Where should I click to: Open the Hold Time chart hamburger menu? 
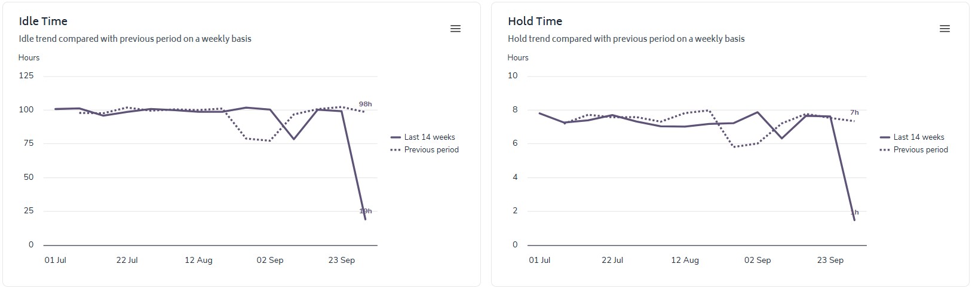click(945, 29)
